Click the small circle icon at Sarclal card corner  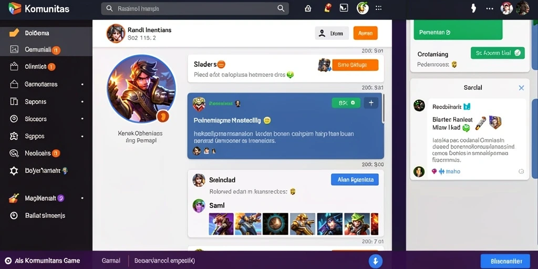pyautogui.click(x=521, y=172)
